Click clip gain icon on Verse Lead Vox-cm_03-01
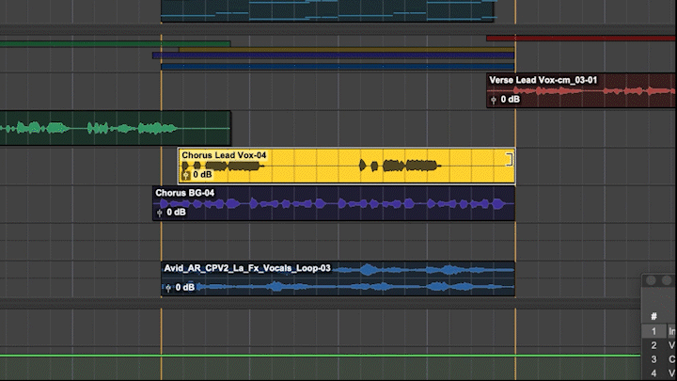The width and height of the screenshot is (677, 381). (x=493, y=100)
